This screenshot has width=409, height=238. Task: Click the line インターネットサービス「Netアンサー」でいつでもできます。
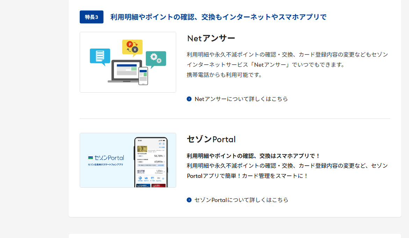[266, 65]
